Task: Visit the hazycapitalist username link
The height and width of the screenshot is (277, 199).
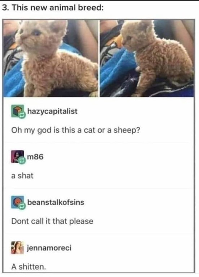Action: 52,111
